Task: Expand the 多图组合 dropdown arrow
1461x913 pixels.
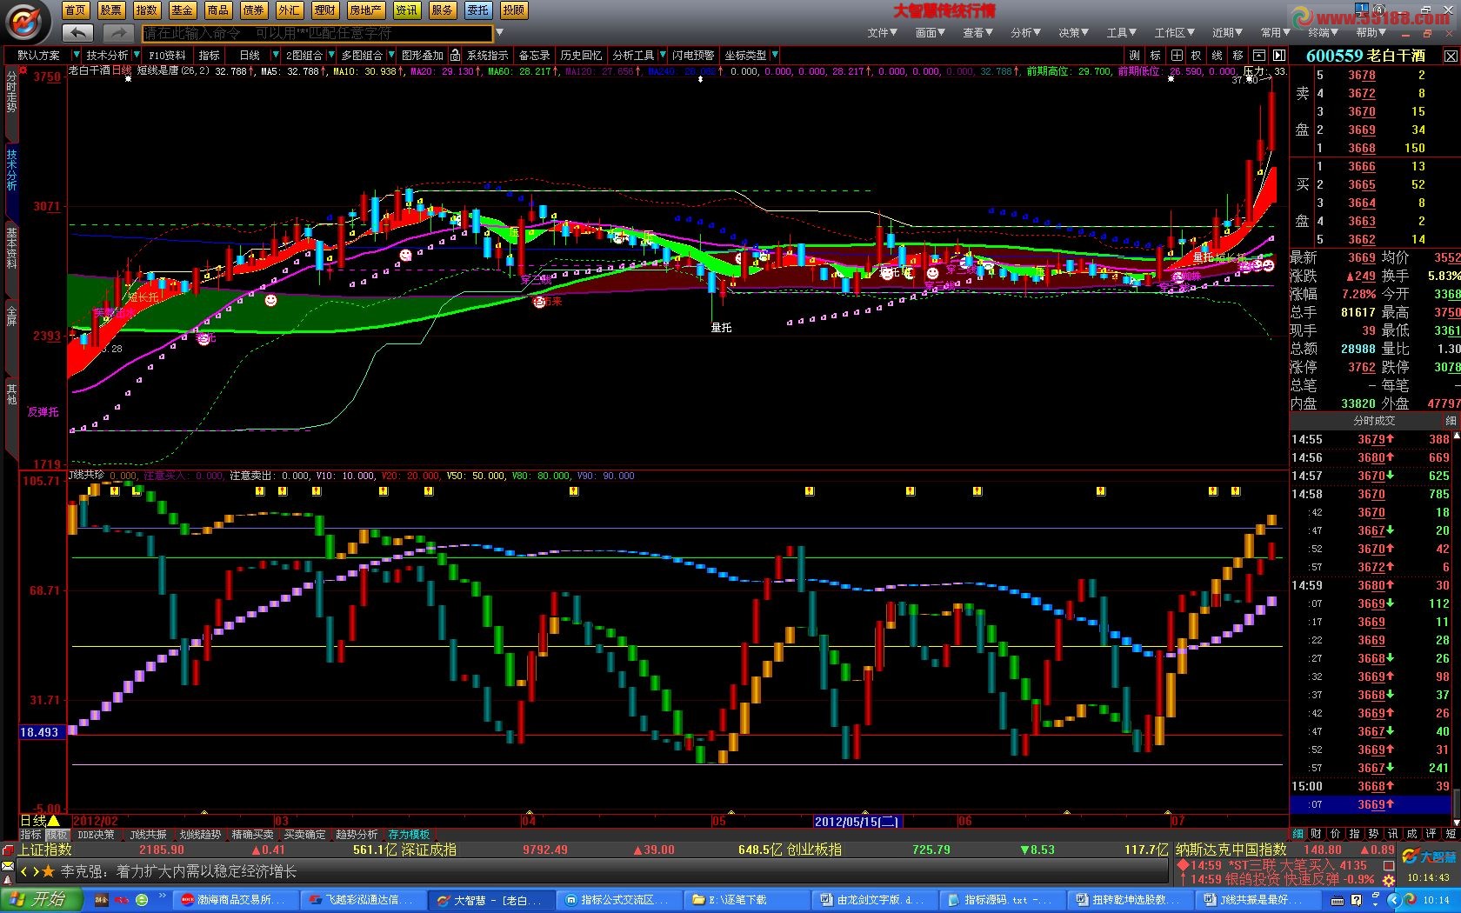Action: [390, 55]
